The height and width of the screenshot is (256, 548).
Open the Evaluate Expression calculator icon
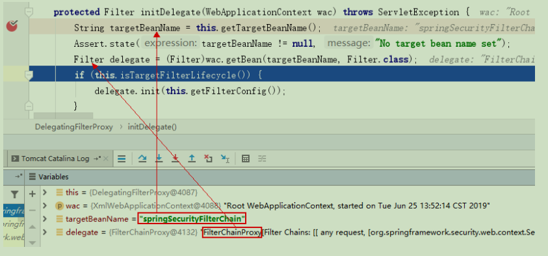(x=246, y=159)
